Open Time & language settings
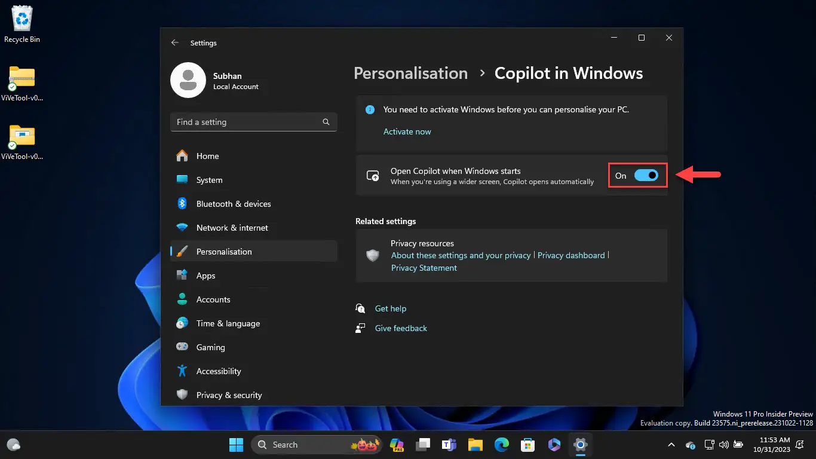 254,323
